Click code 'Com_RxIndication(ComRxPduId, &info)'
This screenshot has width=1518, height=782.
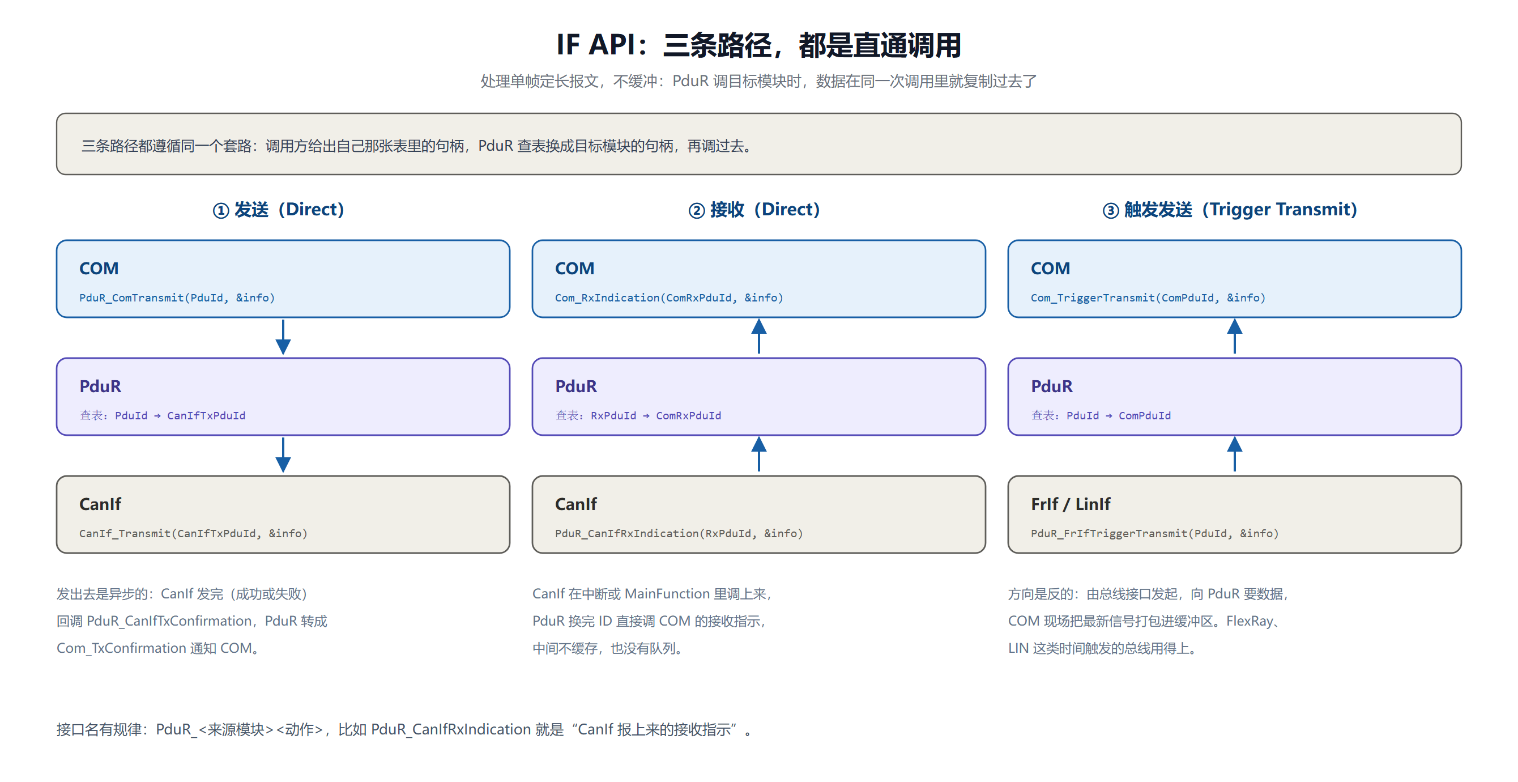pyautogui.click(x=669, y=298)
